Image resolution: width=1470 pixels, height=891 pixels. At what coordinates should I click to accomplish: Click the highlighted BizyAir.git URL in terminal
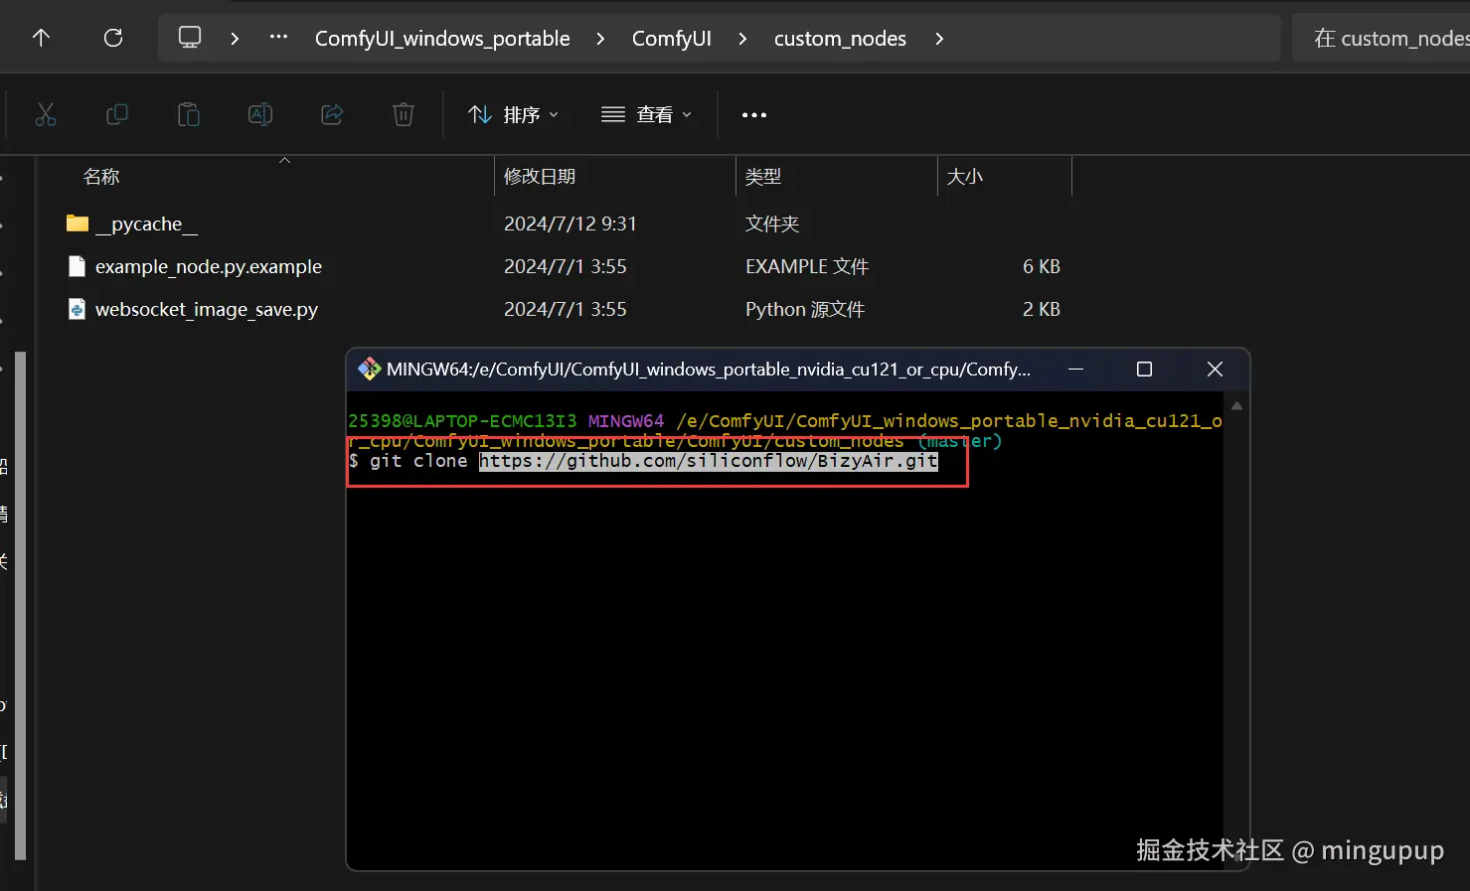pos(709,461)
